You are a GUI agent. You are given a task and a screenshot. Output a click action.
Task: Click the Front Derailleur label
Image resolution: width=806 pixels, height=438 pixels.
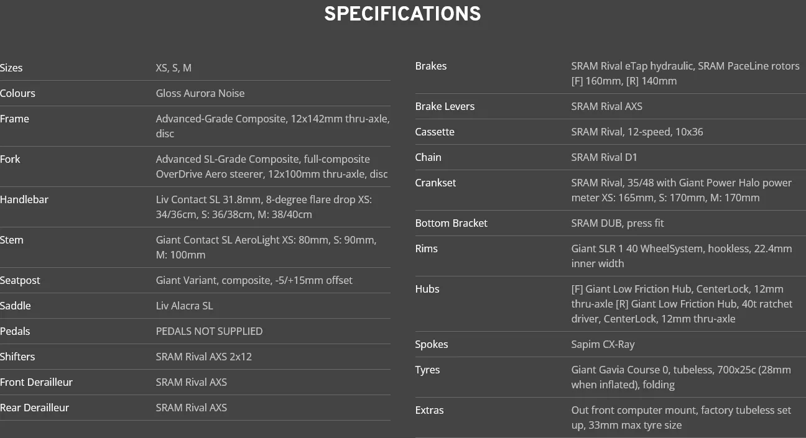coord(36,382)
